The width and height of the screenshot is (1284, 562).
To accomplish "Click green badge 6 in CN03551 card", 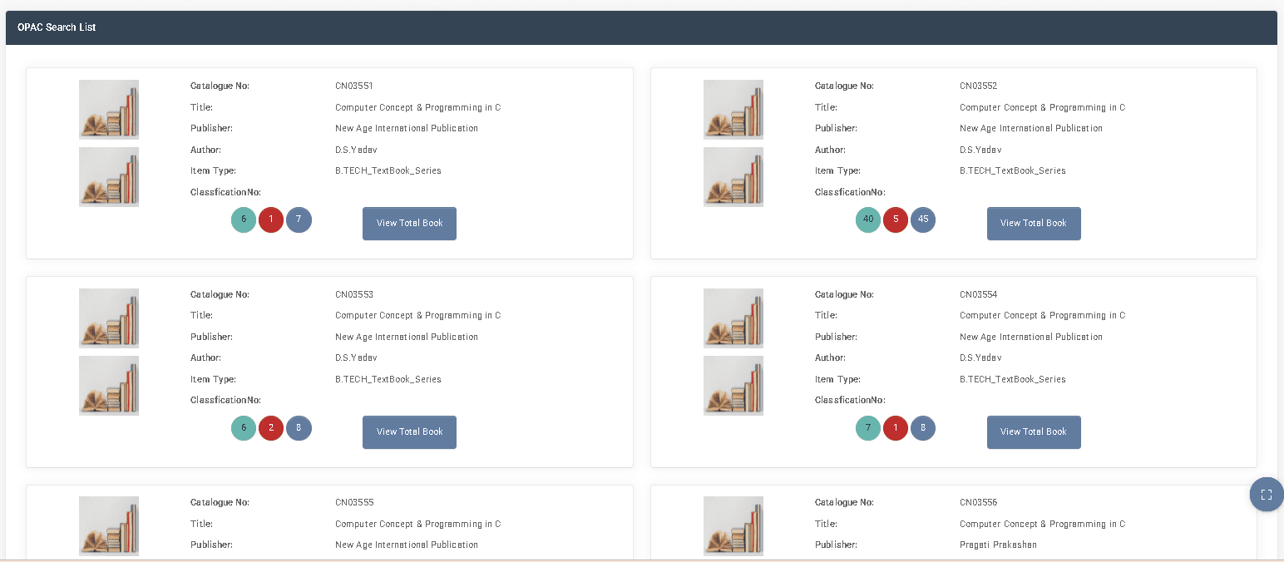I will pyautogui.click(x=244, y=219).
